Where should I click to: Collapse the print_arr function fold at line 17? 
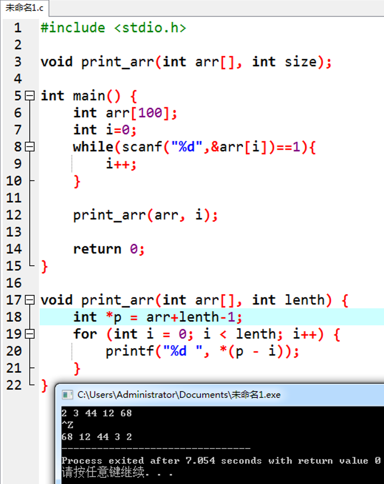pyautogui.click(x=30, y=300)
